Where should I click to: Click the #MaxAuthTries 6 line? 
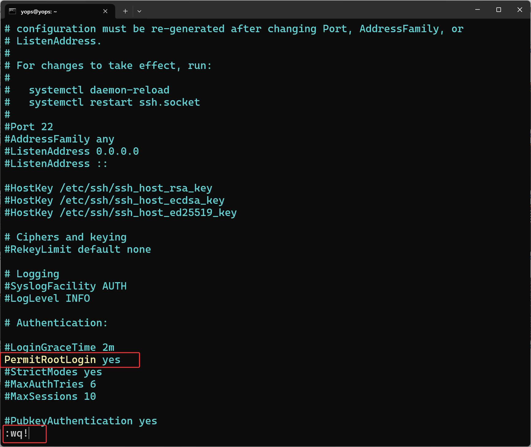point(50,384)
